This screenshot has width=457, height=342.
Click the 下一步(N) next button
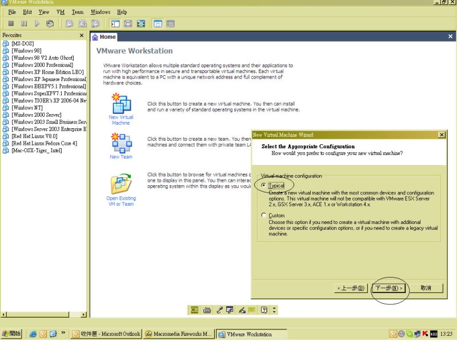[x=388, y=288]
